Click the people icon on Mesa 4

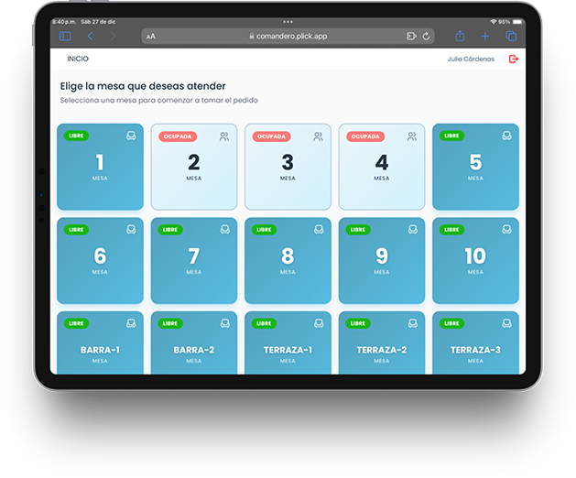tap(412, 136)
